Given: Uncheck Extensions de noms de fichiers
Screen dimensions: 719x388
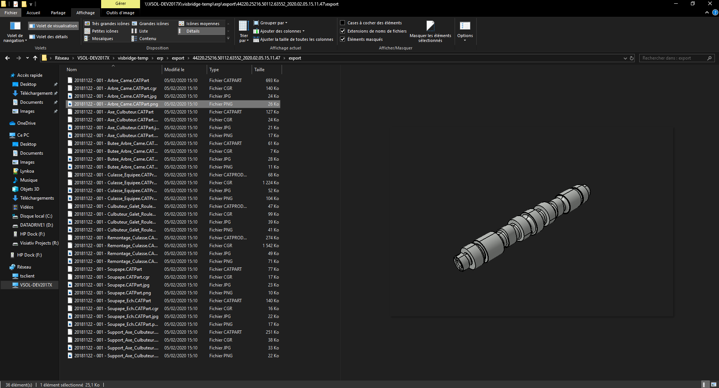Looking at the screenshot, I should coord(342,31).
